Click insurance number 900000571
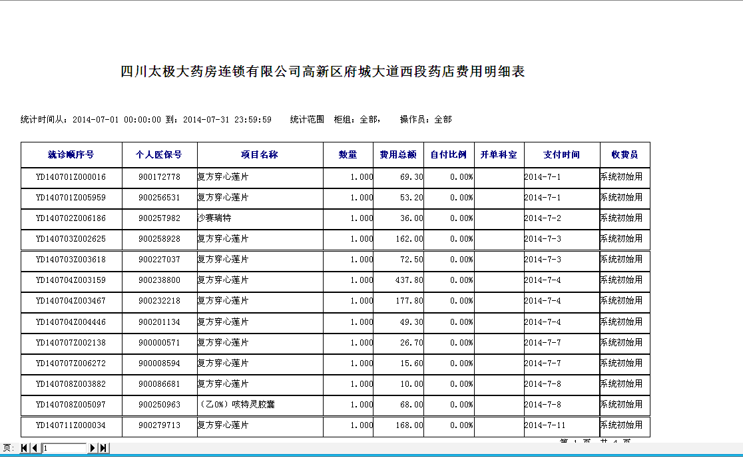The height and width of the screenshot is (458, 743). coord(159,342)
